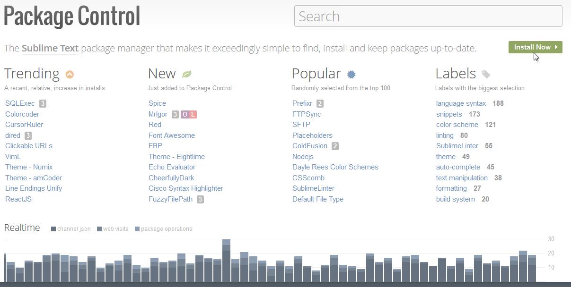The width and height of the screenshot is (571, 287).
Task: Click the badge next to Prefixr
Action: [320, 103]
